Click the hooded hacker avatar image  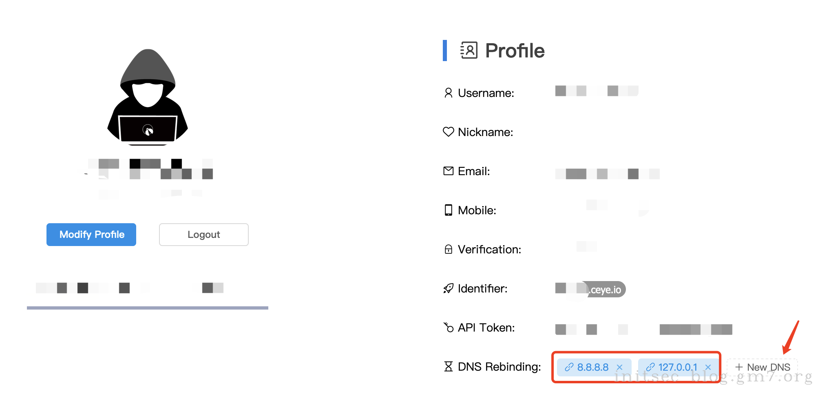(148, 97)
